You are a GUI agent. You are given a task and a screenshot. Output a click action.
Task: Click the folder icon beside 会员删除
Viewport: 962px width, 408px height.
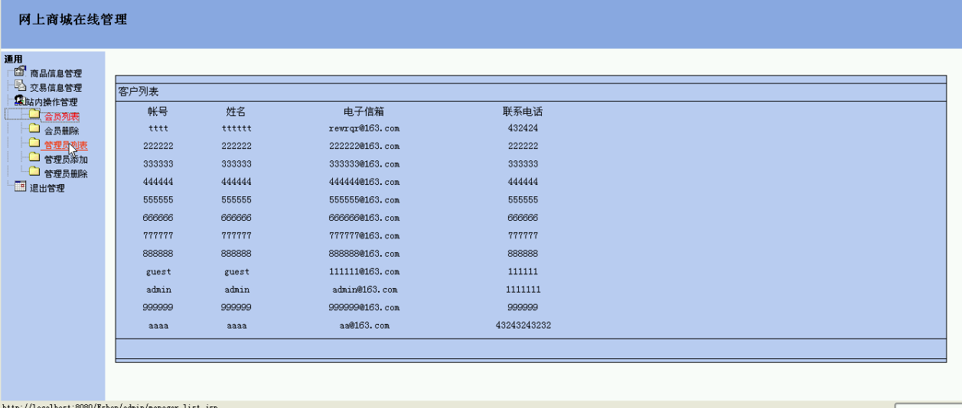[x=34, y=129]
